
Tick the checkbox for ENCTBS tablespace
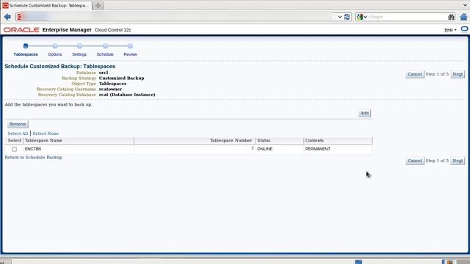pyautogui.click(x=14, y=149)
